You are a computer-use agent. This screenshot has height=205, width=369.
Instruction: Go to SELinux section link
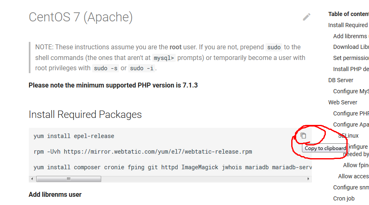[x=349, y=136]
